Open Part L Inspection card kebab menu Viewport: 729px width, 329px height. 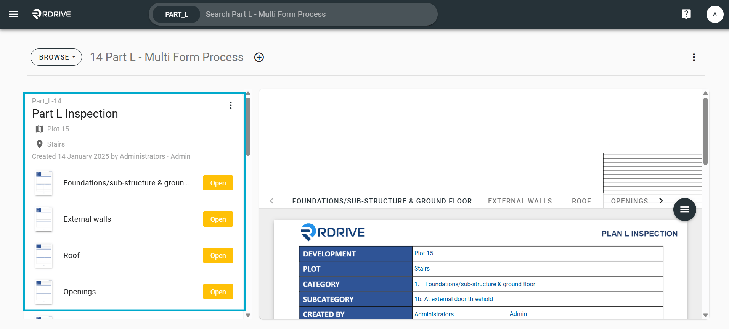230,105
